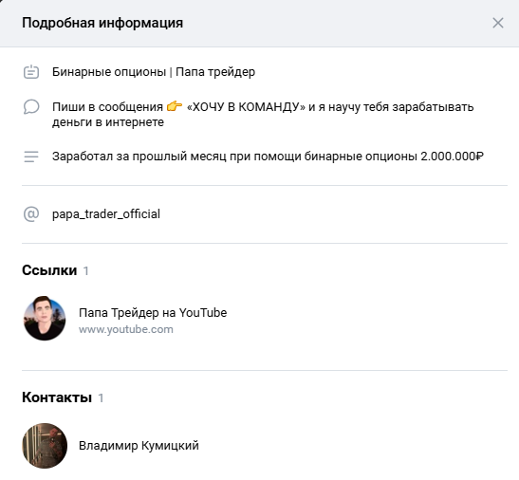This screenshot has height=480, width=519.
Task: Open the papa_trader_official short address
Action: point(106,213)
